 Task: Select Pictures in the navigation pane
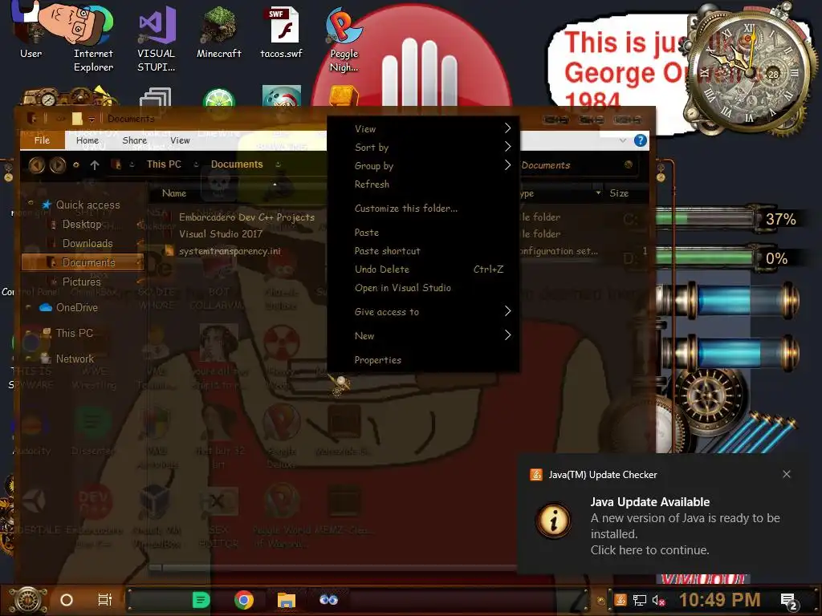tap(81, 282)
